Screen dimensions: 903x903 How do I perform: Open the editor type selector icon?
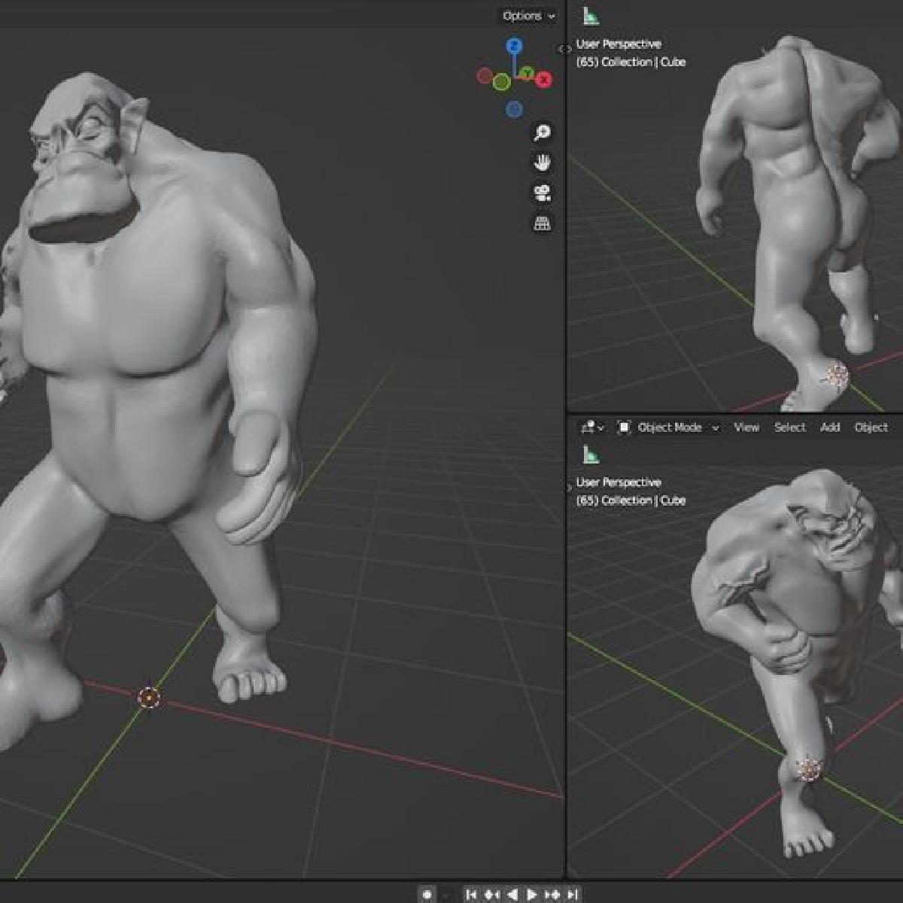tap(591, 427)
